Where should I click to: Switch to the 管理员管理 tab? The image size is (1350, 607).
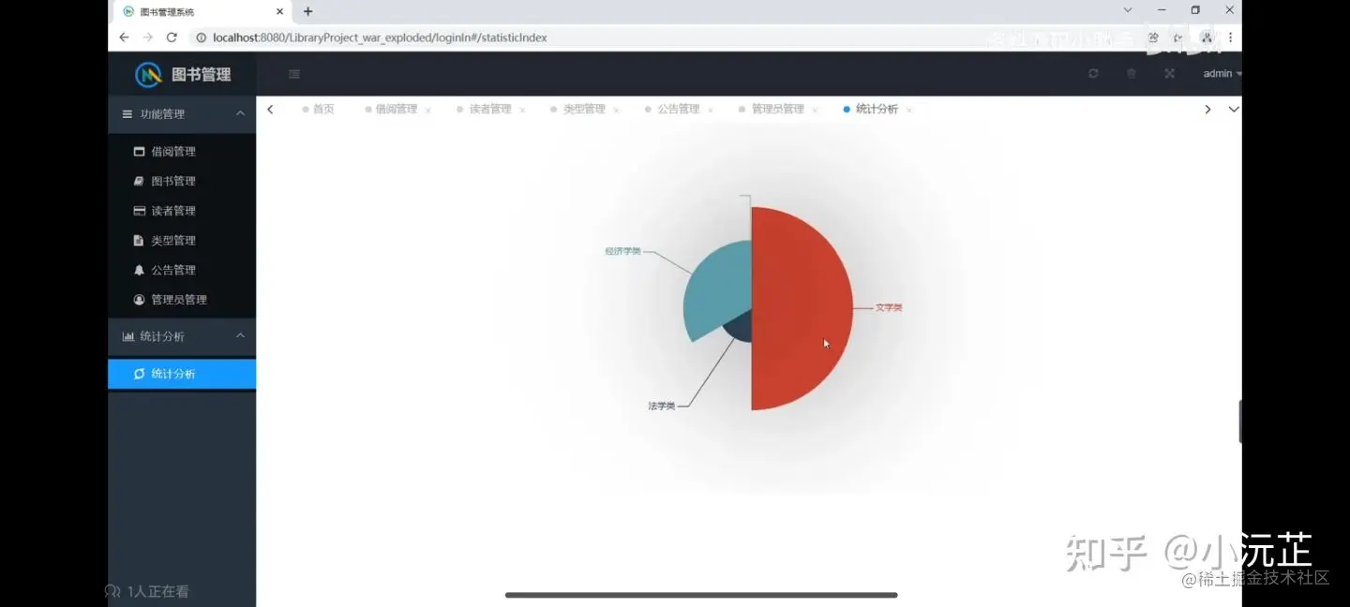tap(778, 109)
